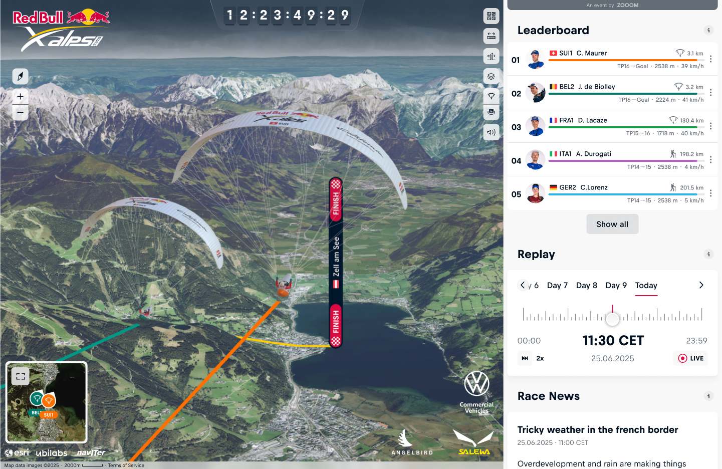Click the replay timeline slider handle

pyautogui.click(x=612, y=318)
